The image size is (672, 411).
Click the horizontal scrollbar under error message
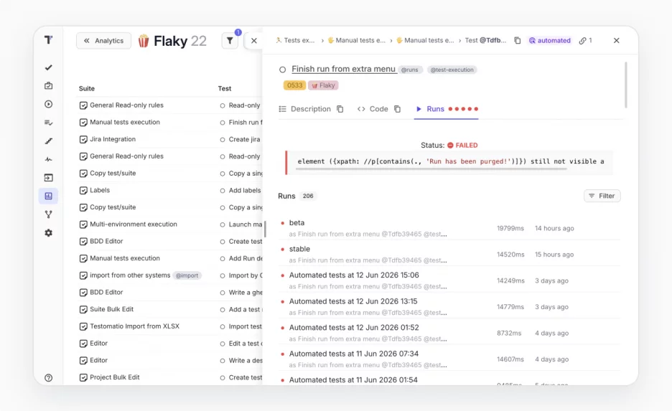pyautogui.click(x=431, y=169)
